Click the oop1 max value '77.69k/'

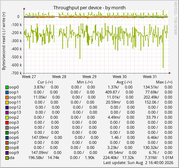click(x=152, y=92)
